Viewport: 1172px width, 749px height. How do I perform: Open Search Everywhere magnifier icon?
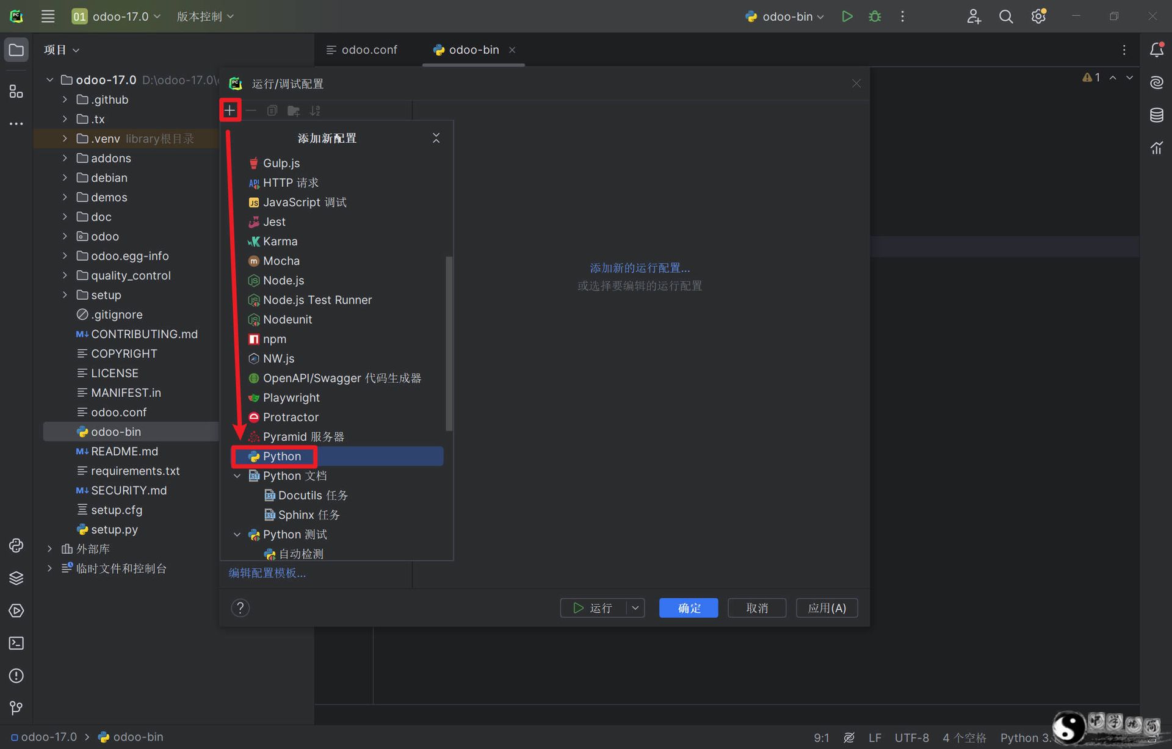(1006, 16)
